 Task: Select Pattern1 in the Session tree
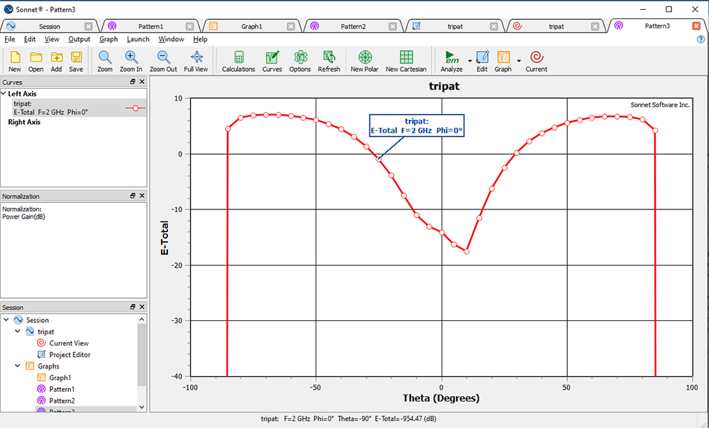click(x=62, y=389)
